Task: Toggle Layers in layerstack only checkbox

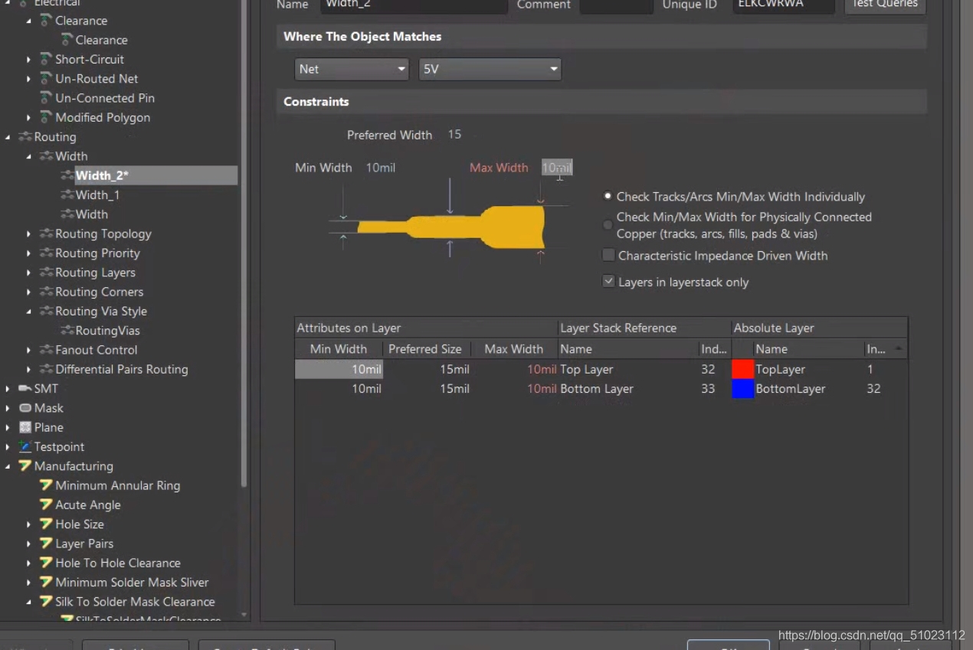Action: click(x=608, y=282)
